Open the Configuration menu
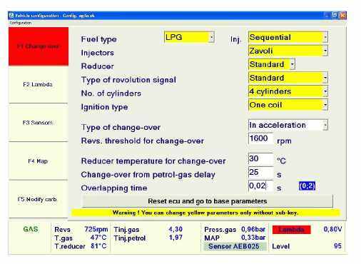The width and height of the screenshot is (361, 264). pyautogui.click(x=21, y=23)
